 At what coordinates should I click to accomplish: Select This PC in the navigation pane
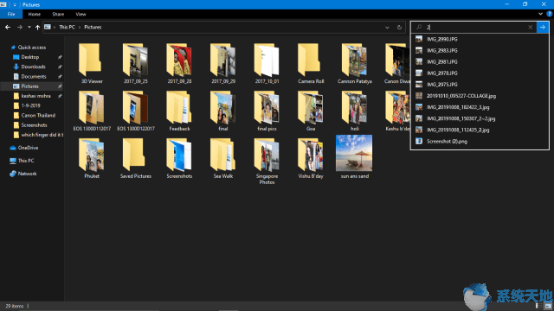coord(26,161)
